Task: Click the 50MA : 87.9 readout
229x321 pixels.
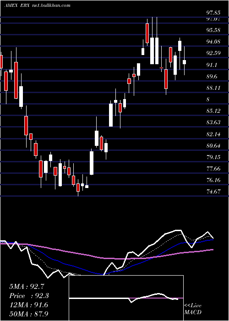Action: 29,314
